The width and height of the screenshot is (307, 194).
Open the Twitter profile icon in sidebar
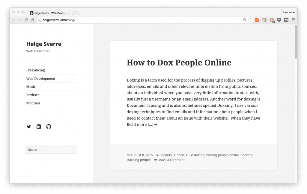tap(28, 126)
